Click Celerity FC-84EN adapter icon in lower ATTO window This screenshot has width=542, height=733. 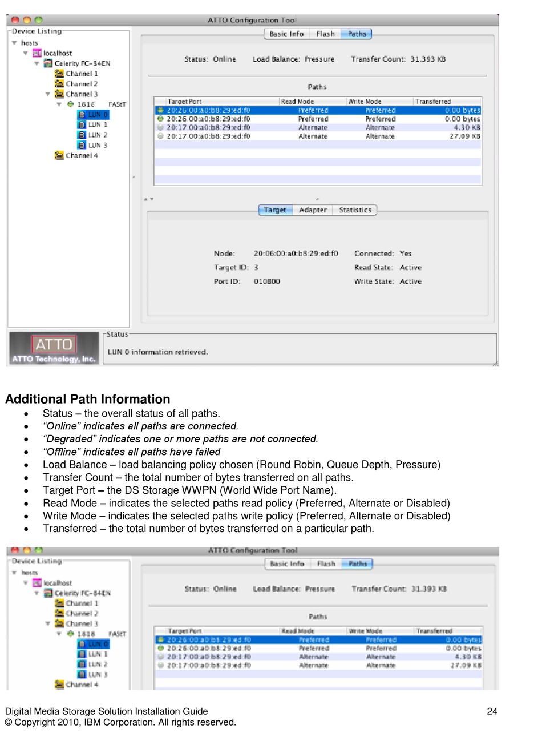[48, 593]
